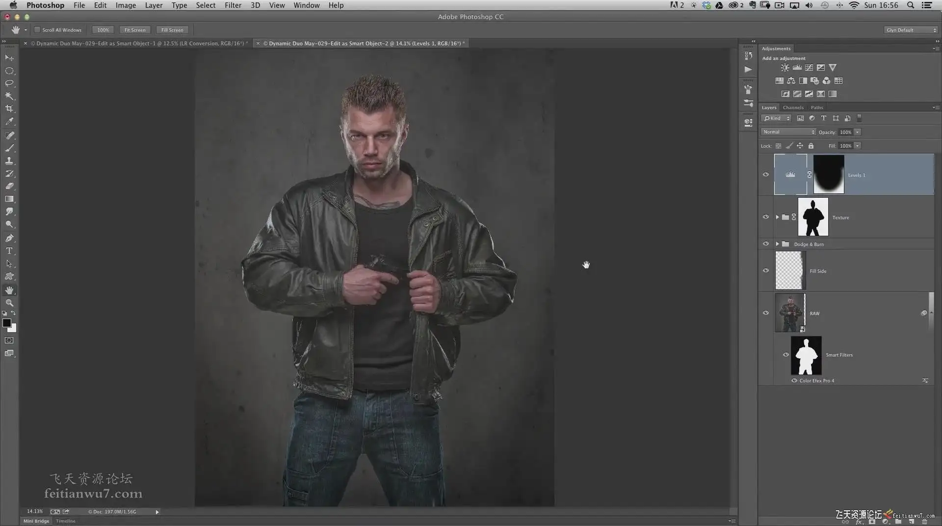Image resolution: width=942 pixels, height=526 pixels.
Task: Enable Scroll All Windows checkbox
Action: [37, 30]
